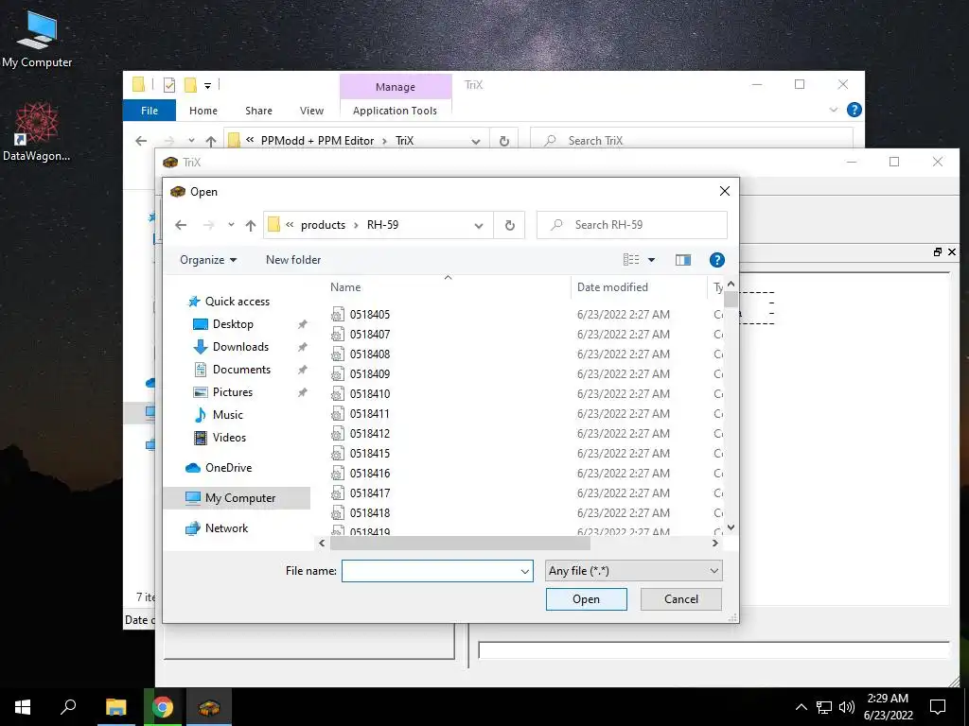Expand the Explorer ribbon chevron

[x=833, y=110]
